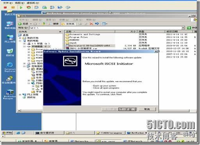Click the snapshot manager toolbar icon
Image resolution: width=200 pixels, height=145 pixels.
point(52,7)
